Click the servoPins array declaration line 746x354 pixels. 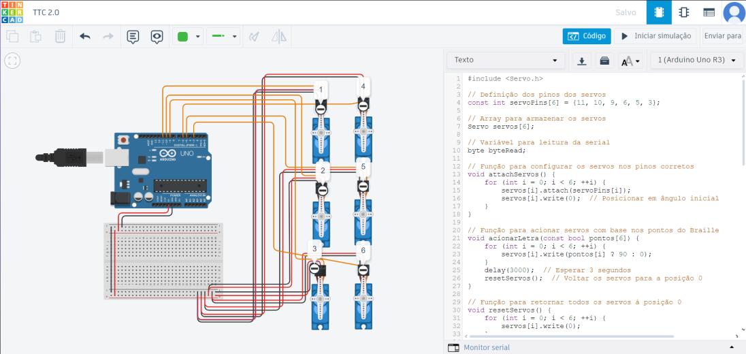coord(564,102)
